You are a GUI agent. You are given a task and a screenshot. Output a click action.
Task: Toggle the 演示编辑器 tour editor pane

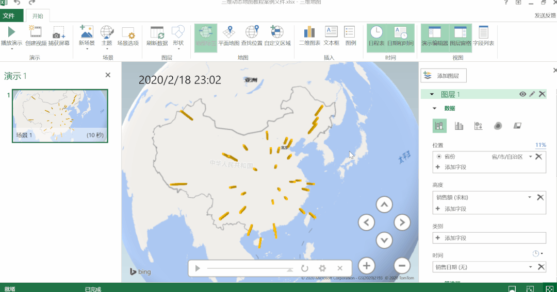435,38
